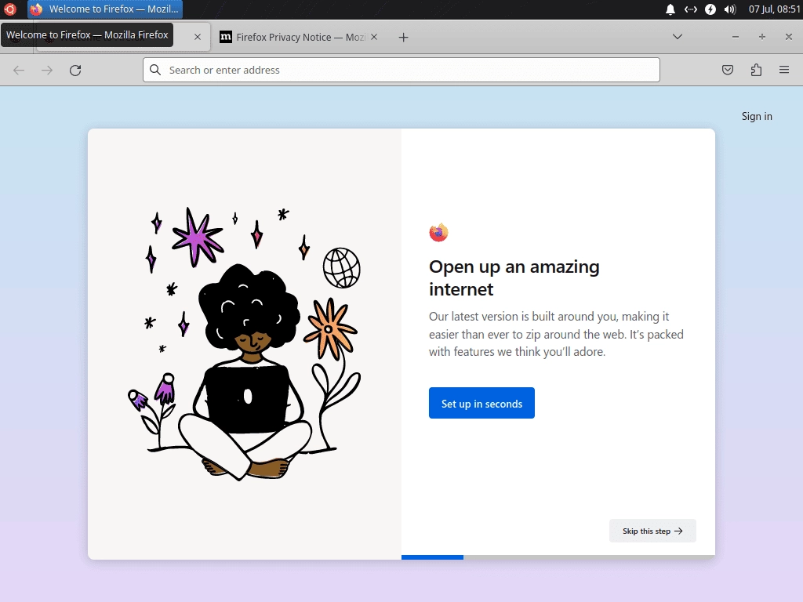Maximize the Firefox window

pyautogui.click(x=762, y=37)
